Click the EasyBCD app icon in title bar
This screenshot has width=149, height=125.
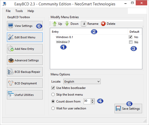(4, 4)
